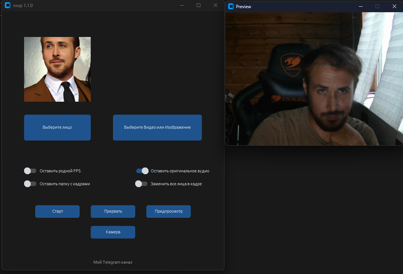Click the Preview window title icon
Image resolution: width=403 pixels, height=274 pixels.
(x=231, y=6)
